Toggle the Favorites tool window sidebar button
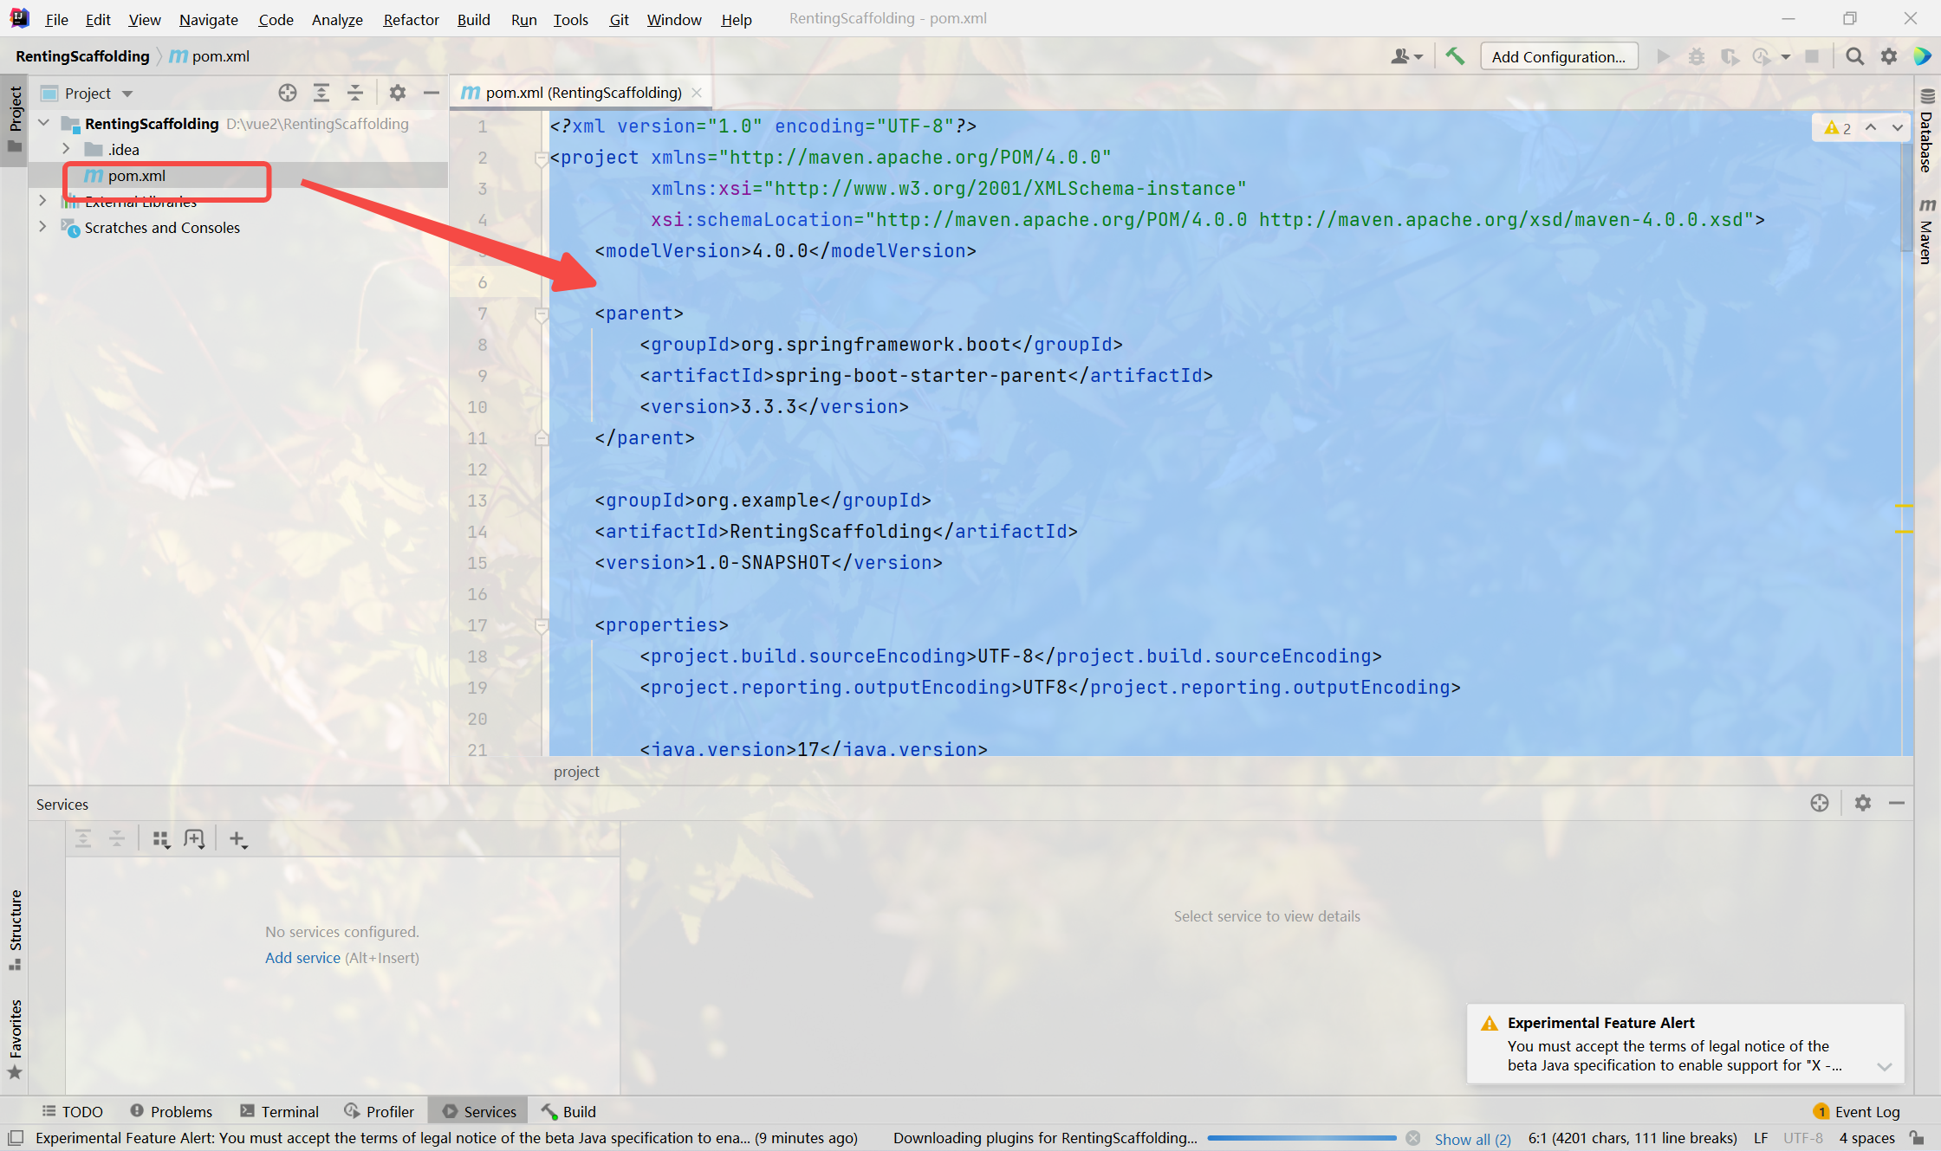 click(15, 1038)
